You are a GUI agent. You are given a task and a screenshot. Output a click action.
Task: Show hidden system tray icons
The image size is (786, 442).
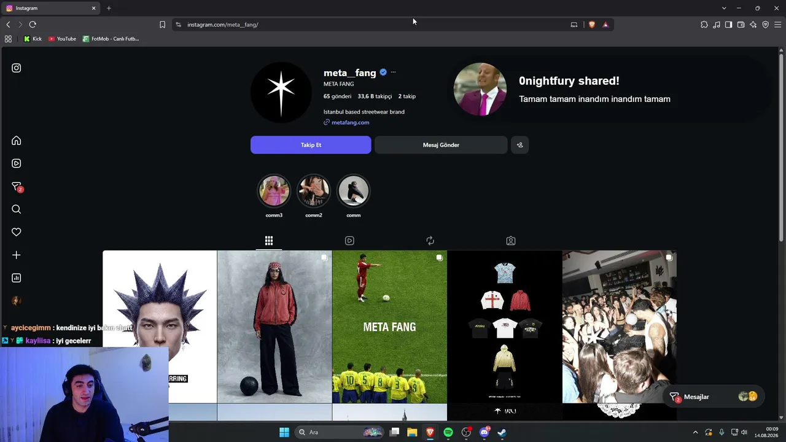pyautogui.click(x=695, y=432)
